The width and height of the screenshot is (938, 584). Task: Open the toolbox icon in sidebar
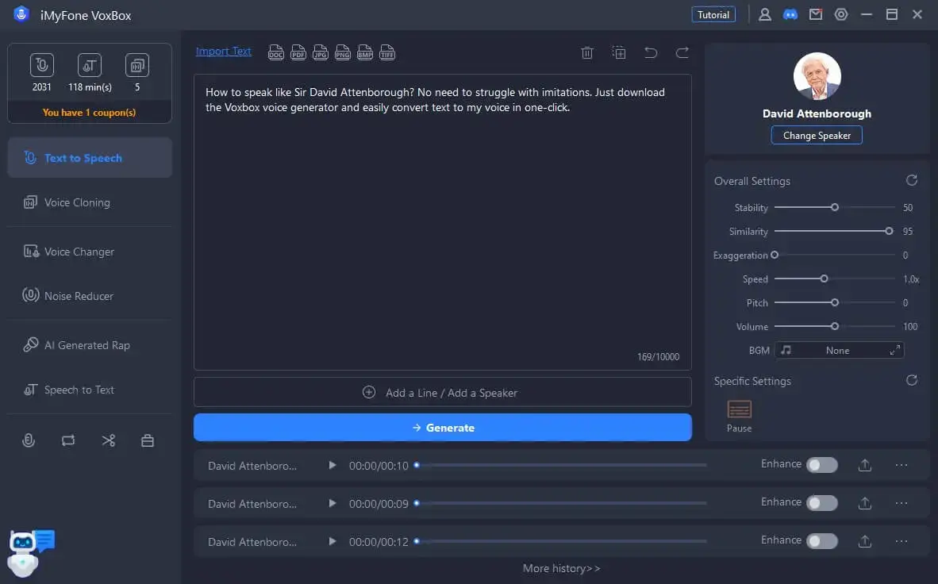[147, 441]
